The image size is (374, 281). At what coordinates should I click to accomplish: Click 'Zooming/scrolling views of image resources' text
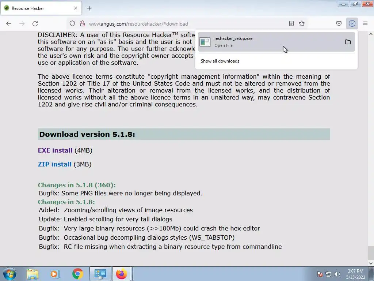click(128, 210)
